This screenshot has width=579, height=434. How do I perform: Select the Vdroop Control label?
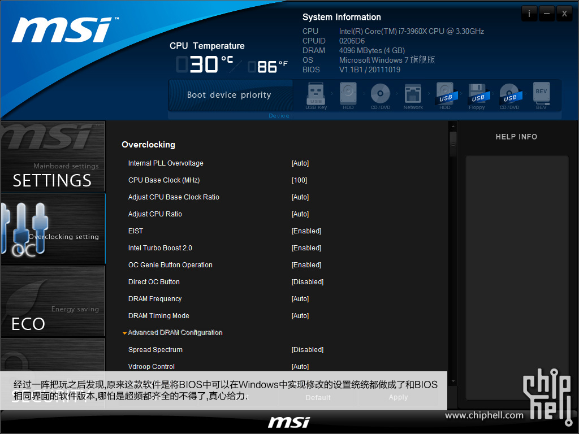point(152,366)
